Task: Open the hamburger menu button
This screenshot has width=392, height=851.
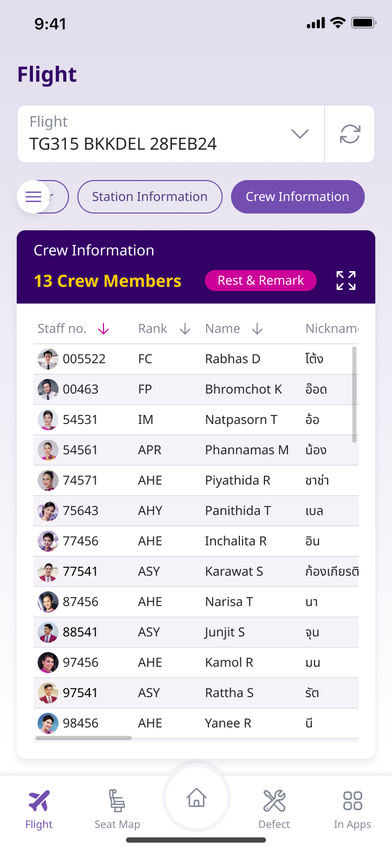Action: (x=33, y=197)
